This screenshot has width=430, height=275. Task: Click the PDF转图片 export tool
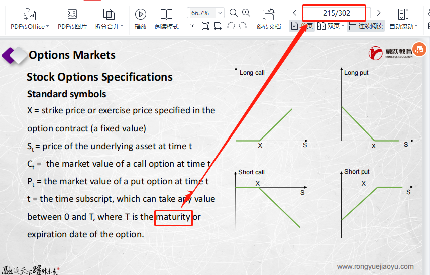(x=72, y=19)
